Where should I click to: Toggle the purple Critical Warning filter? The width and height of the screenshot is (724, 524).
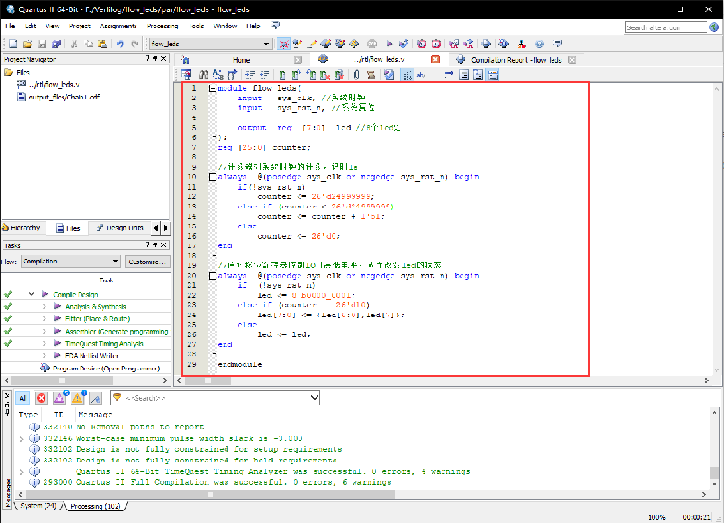pos(60,398)
